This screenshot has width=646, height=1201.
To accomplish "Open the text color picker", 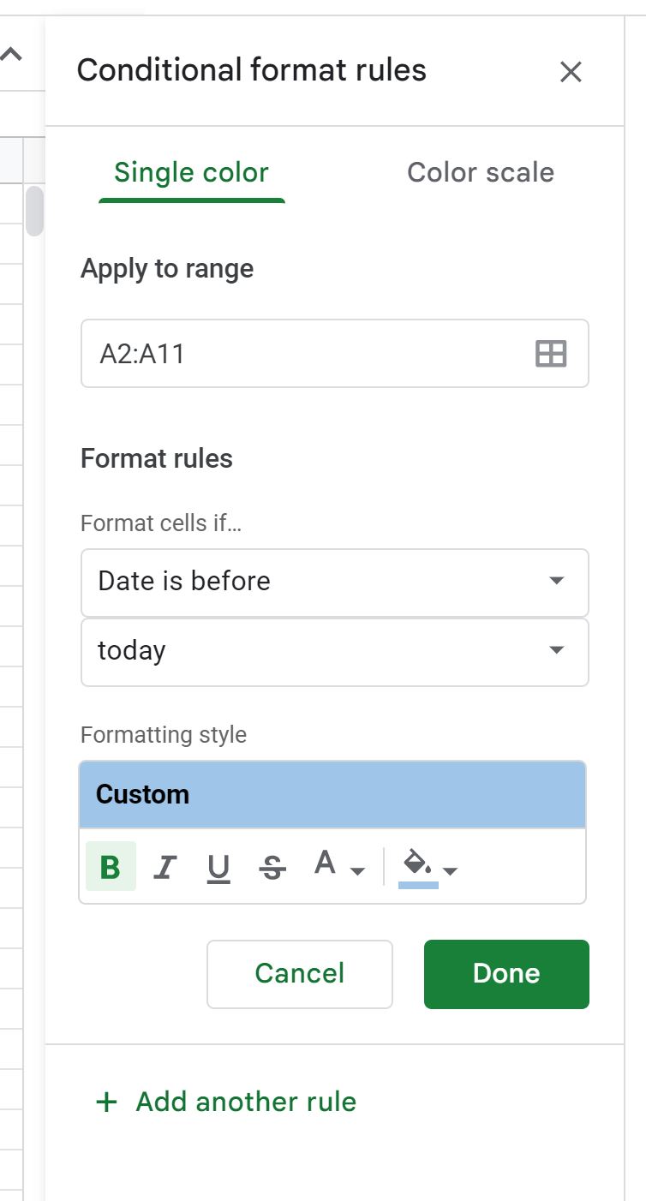I will click(x=325, y=866).
